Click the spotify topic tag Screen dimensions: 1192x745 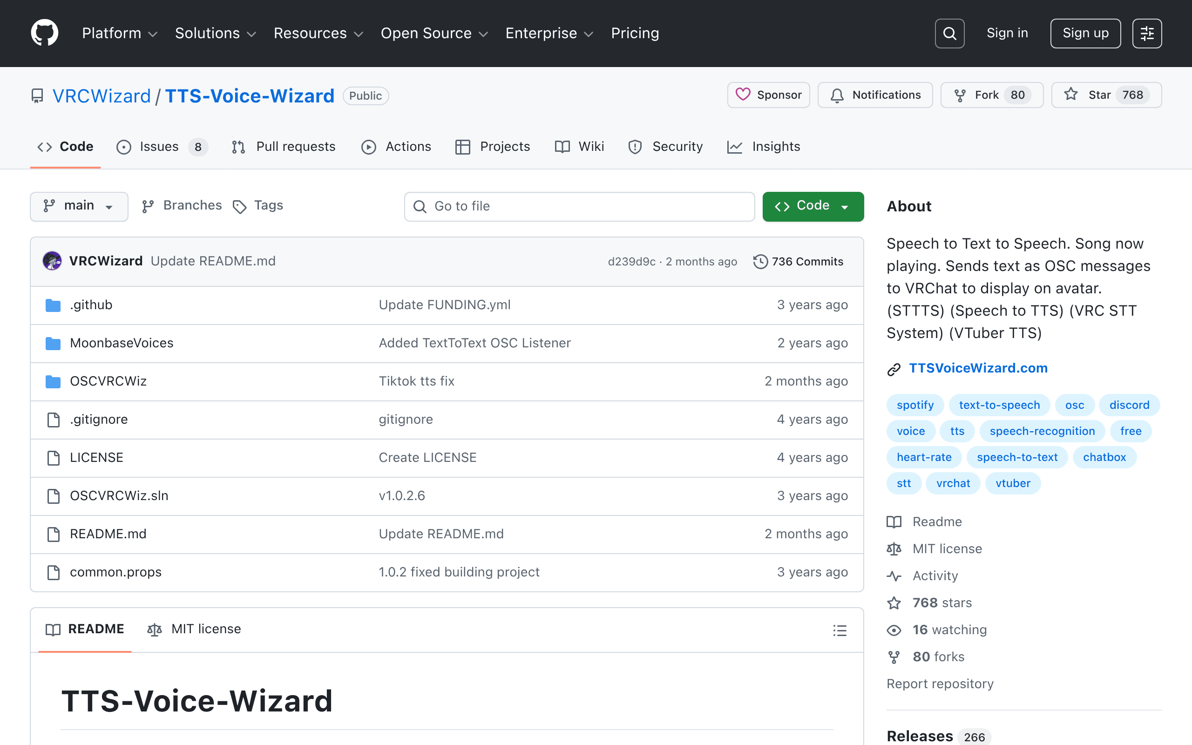coord(915,405)
